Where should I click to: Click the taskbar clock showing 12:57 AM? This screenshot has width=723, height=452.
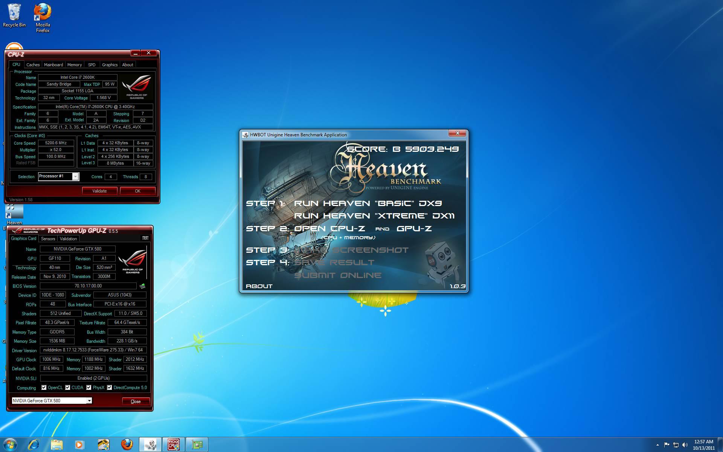click(x=703, y=445)
